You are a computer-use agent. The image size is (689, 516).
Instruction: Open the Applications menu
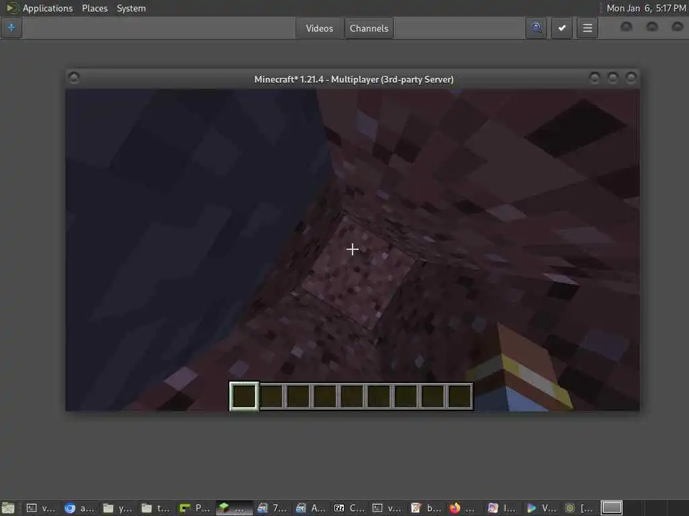[x=48, y=8]
